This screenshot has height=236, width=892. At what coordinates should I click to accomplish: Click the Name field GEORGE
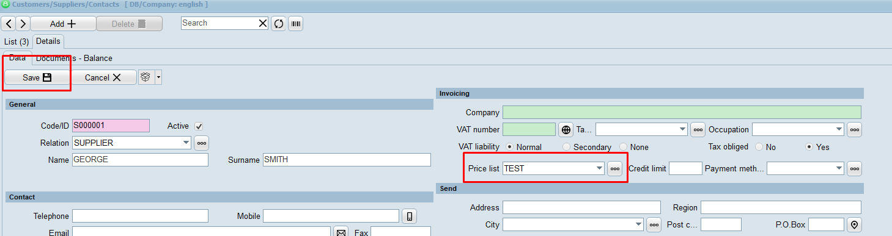[x=140, y=160]
